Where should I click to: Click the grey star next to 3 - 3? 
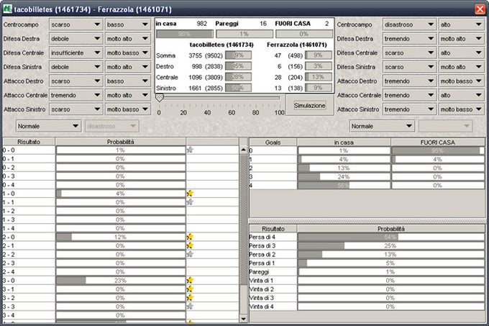[190, 307]
